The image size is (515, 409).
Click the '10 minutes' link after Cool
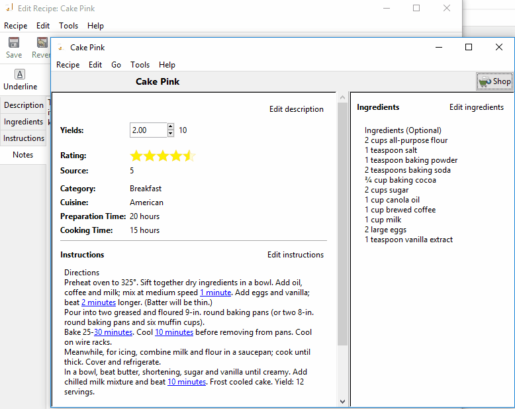(x=174, y=332)
